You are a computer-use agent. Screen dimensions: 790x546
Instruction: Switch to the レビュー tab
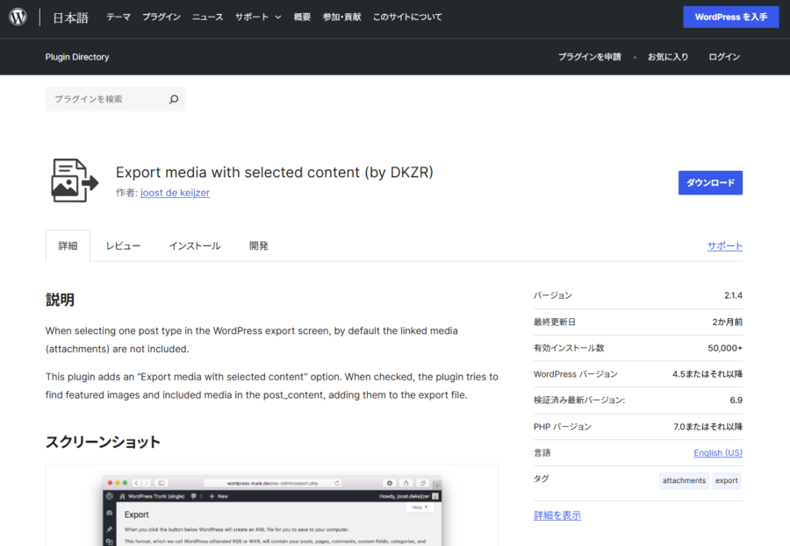coord(124,246)
